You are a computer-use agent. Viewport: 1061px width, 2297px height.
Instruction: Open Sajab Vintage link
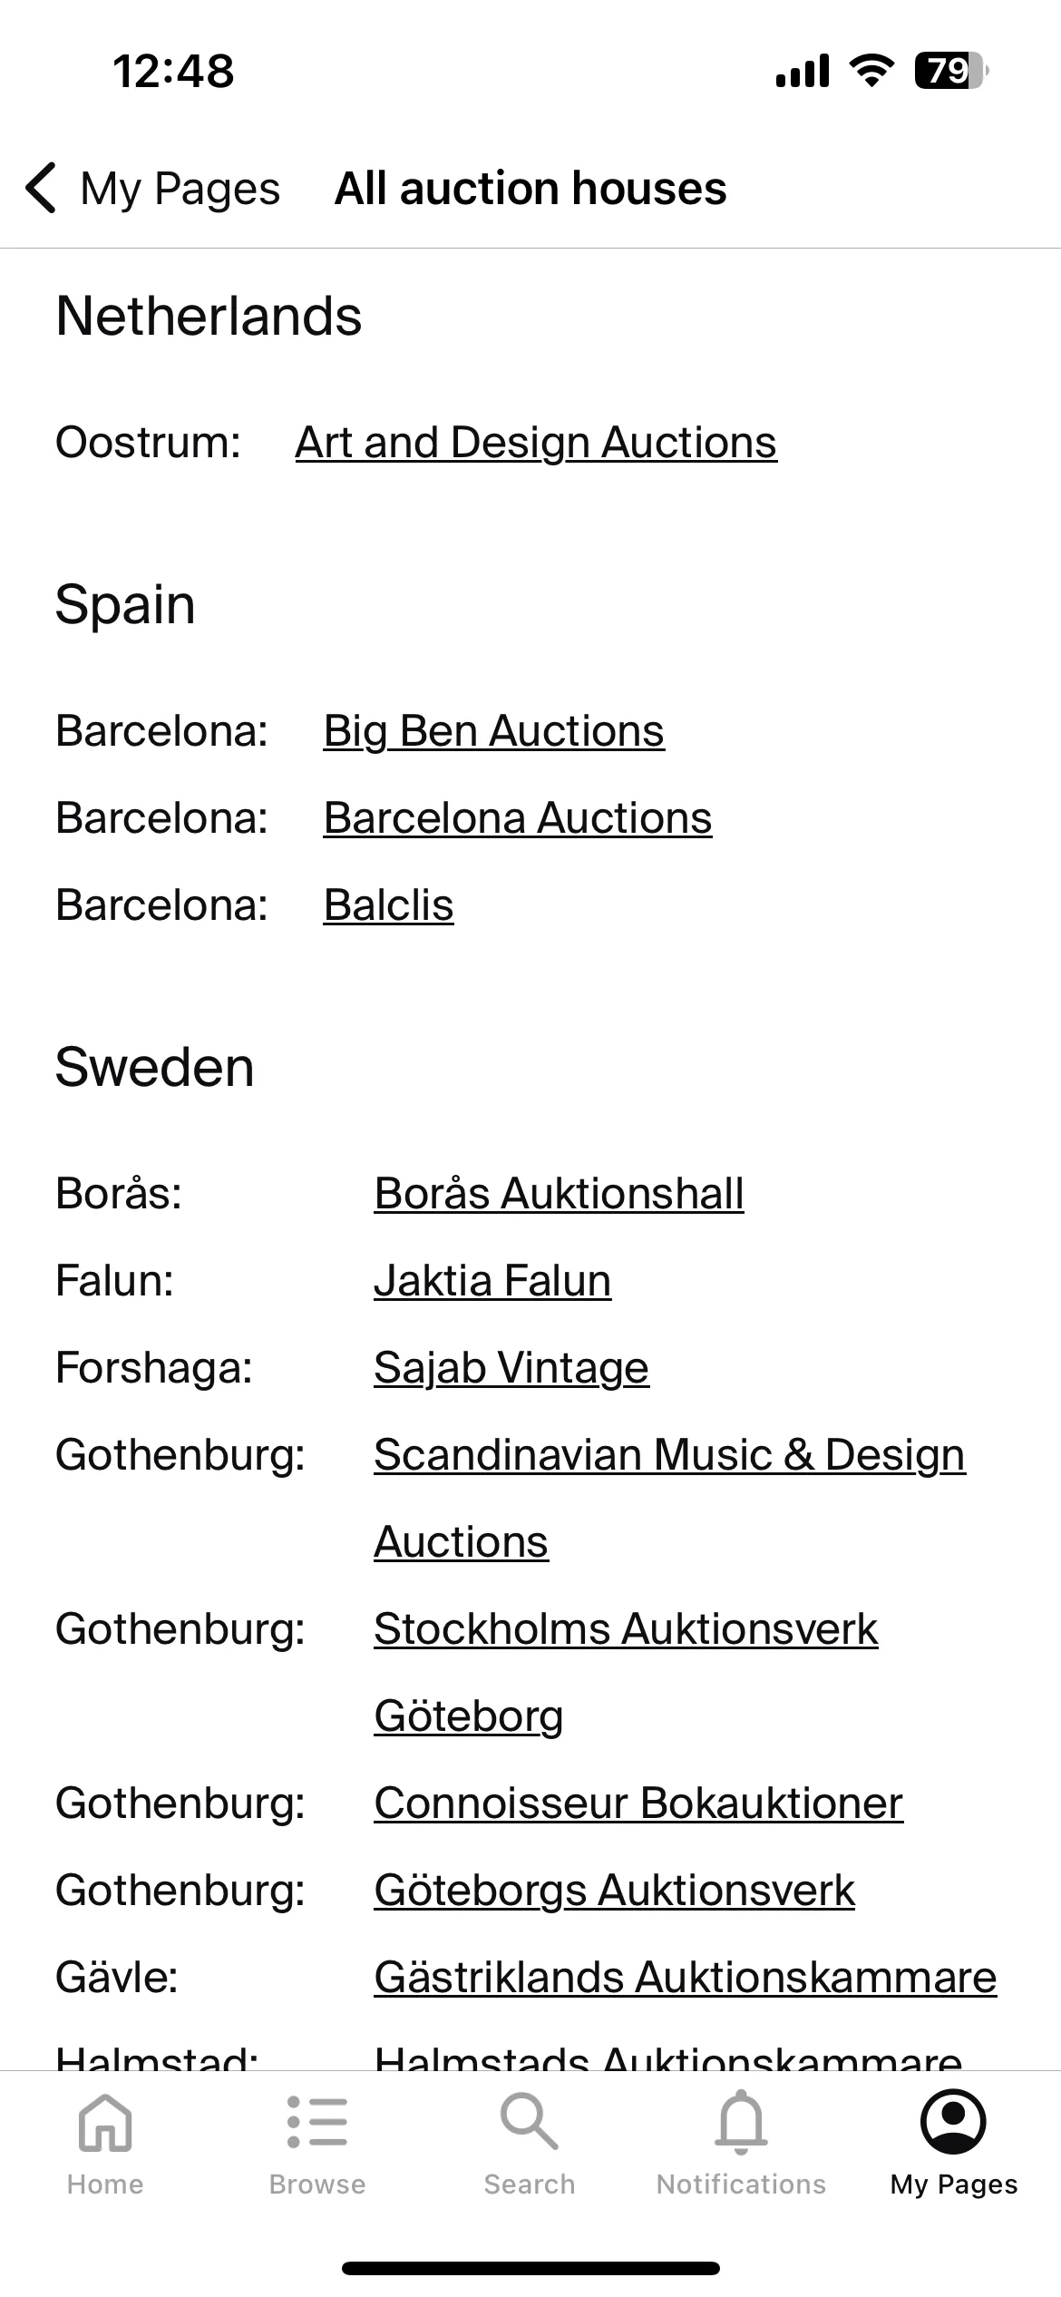coord(511,1368)
